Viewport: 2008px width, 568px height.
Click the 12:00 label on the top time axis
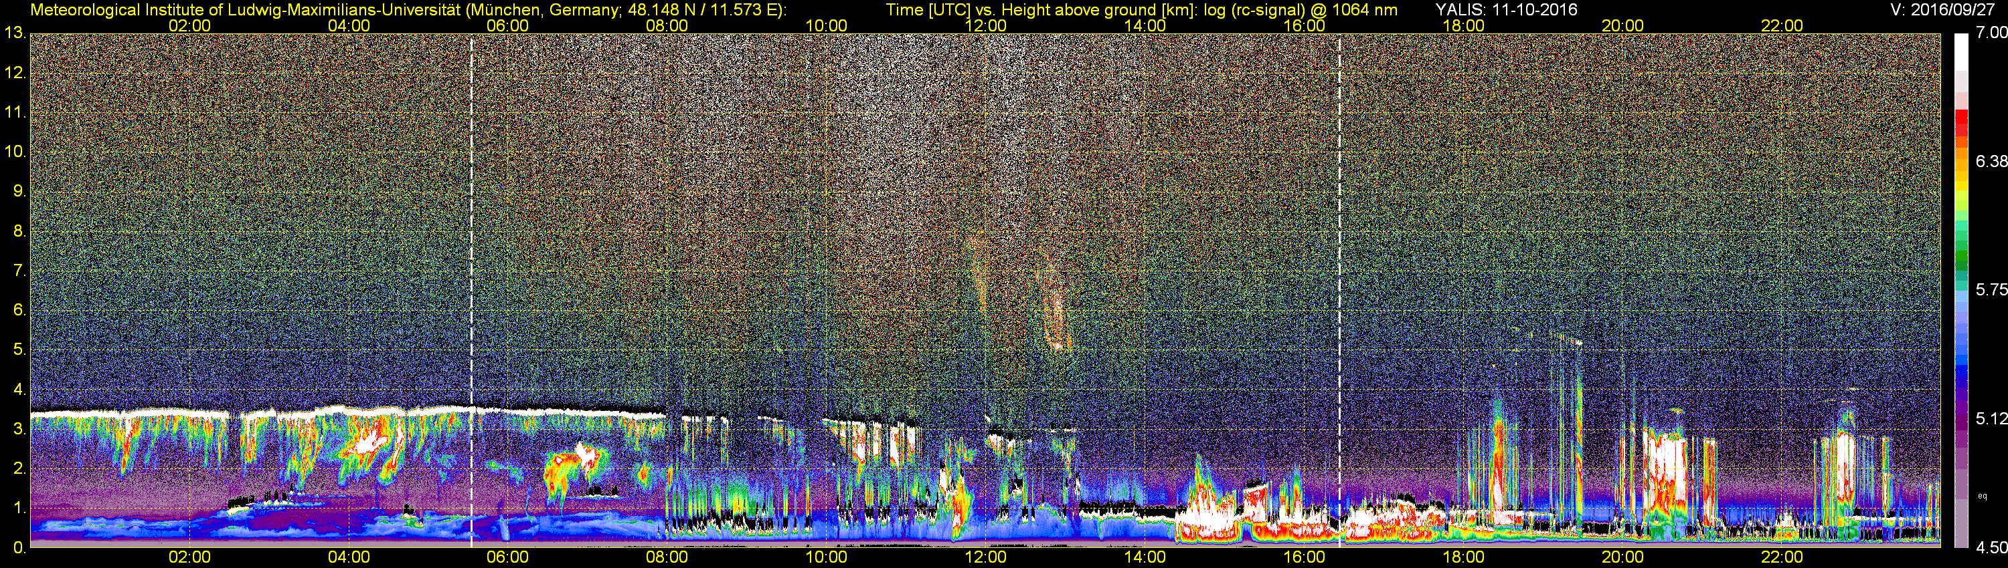pyautogui.click(x=985, y=25)
